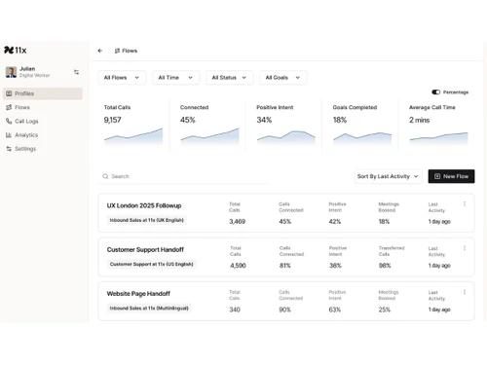Click Customer Support at 11x (US English) tag
Image resolution: width=487 pixels, height=365 pixels.
[x=152, y=264]
